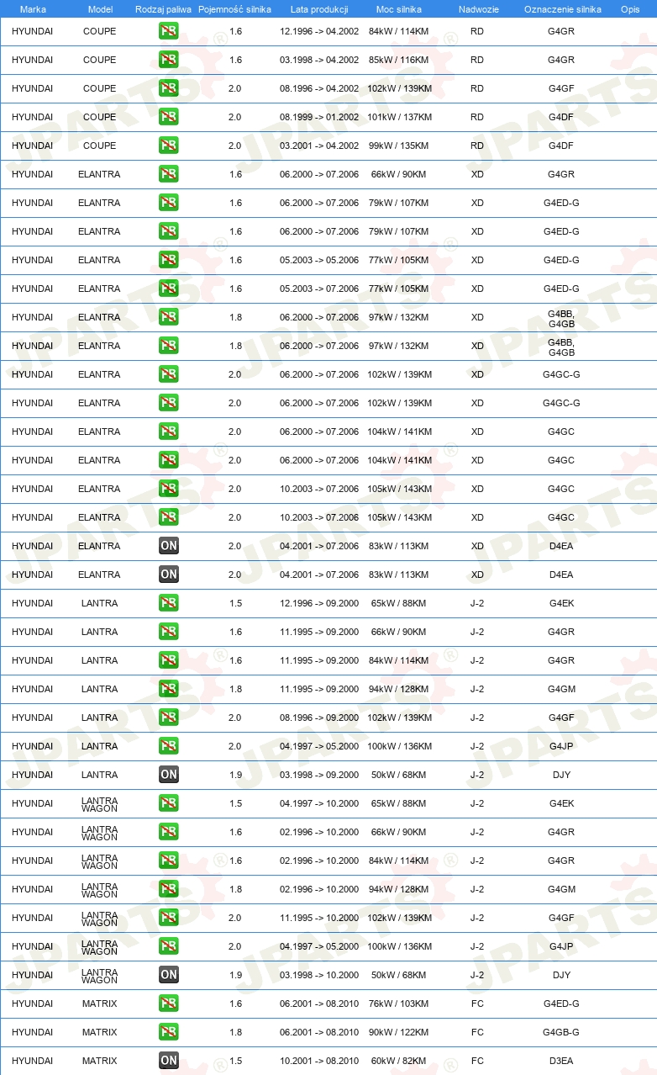Click petrol icon in COUPE 101kW / 137KM row
The image size is (657, 1075).
coord(168,117)
